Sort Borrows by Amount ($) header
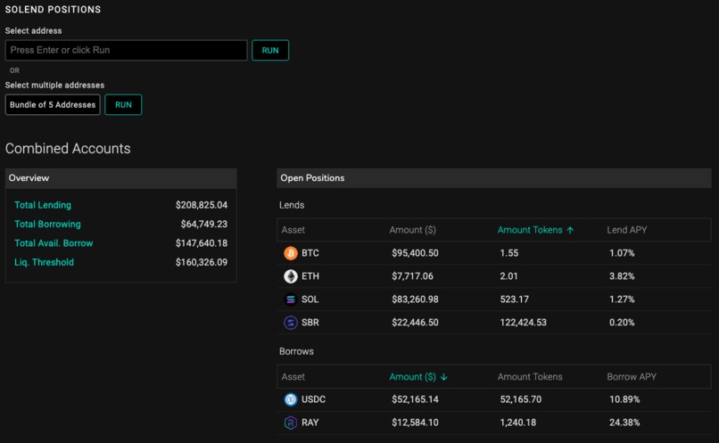 pyautogui.click(x=413, y=376)
